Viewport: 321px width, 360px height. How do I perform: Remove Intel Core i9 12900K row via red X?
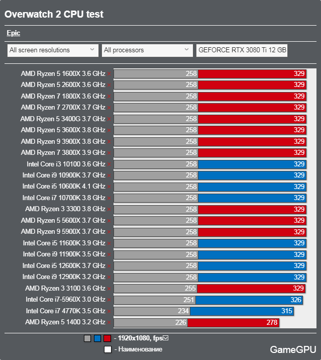pyautogui.click(x=109, y=278)
